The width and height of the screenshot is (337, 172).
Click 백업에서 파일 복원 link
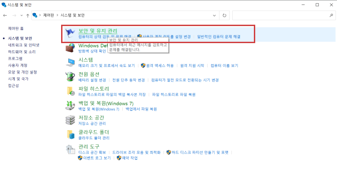coord(141,109)
